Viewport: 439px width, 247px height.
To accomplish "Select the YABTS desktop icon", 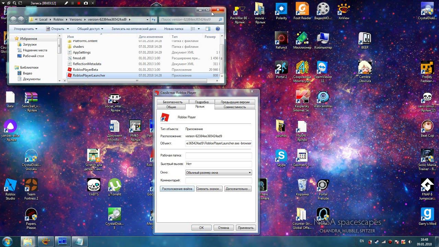I will 94,187.
